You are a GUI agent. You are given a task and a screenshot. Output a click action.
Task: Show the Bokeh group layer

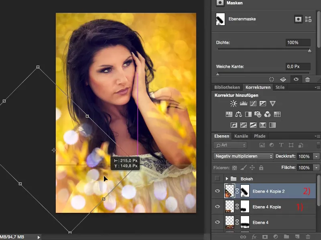(217, 178)
